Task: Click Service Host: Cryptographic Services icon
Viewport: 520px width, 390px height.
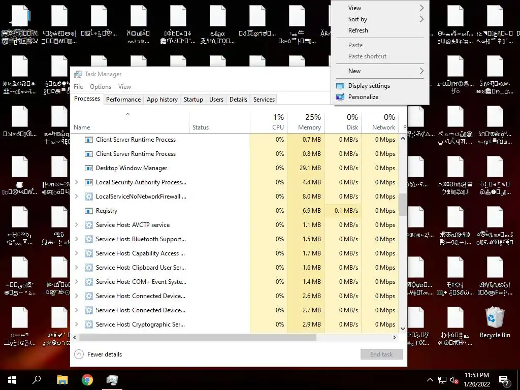Action: [88, 324]
